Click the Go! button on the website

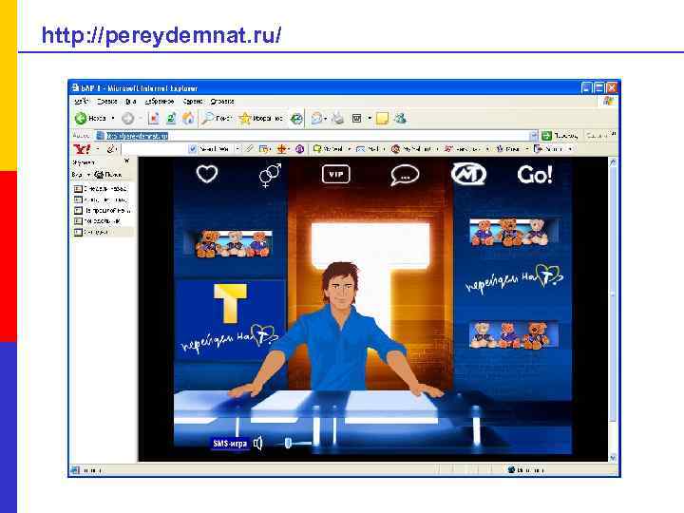(535, 175)
